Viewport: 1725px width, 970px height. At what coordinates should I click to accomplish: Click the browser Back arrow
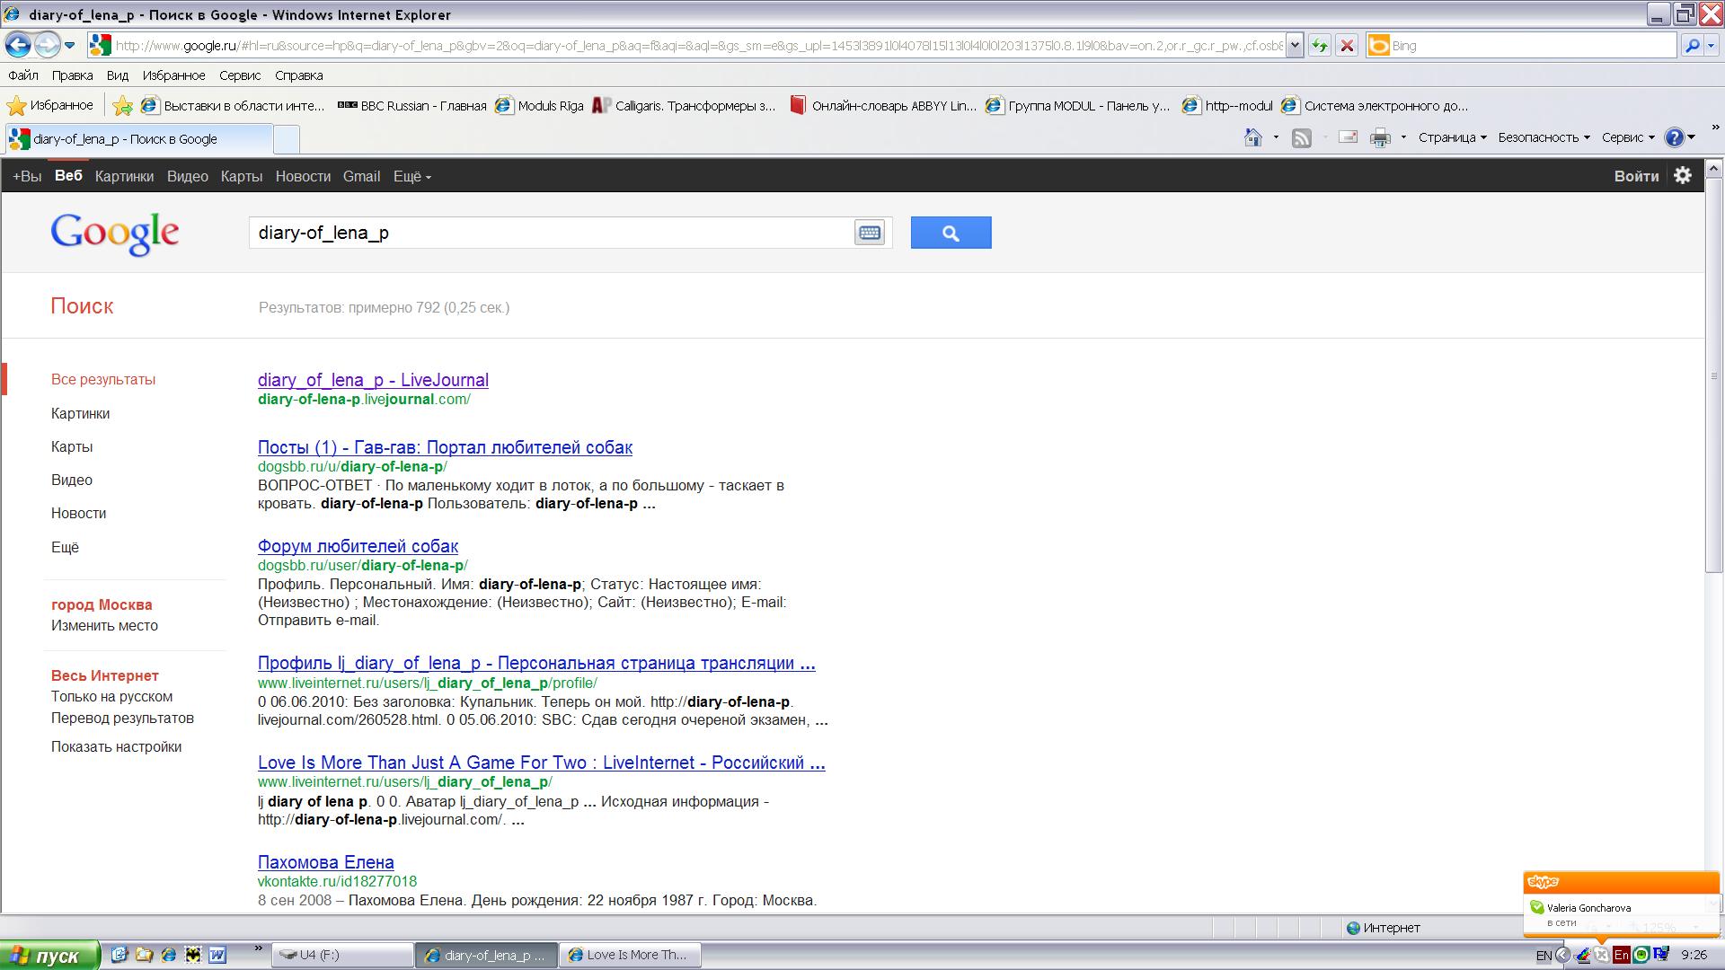[18, 45]
